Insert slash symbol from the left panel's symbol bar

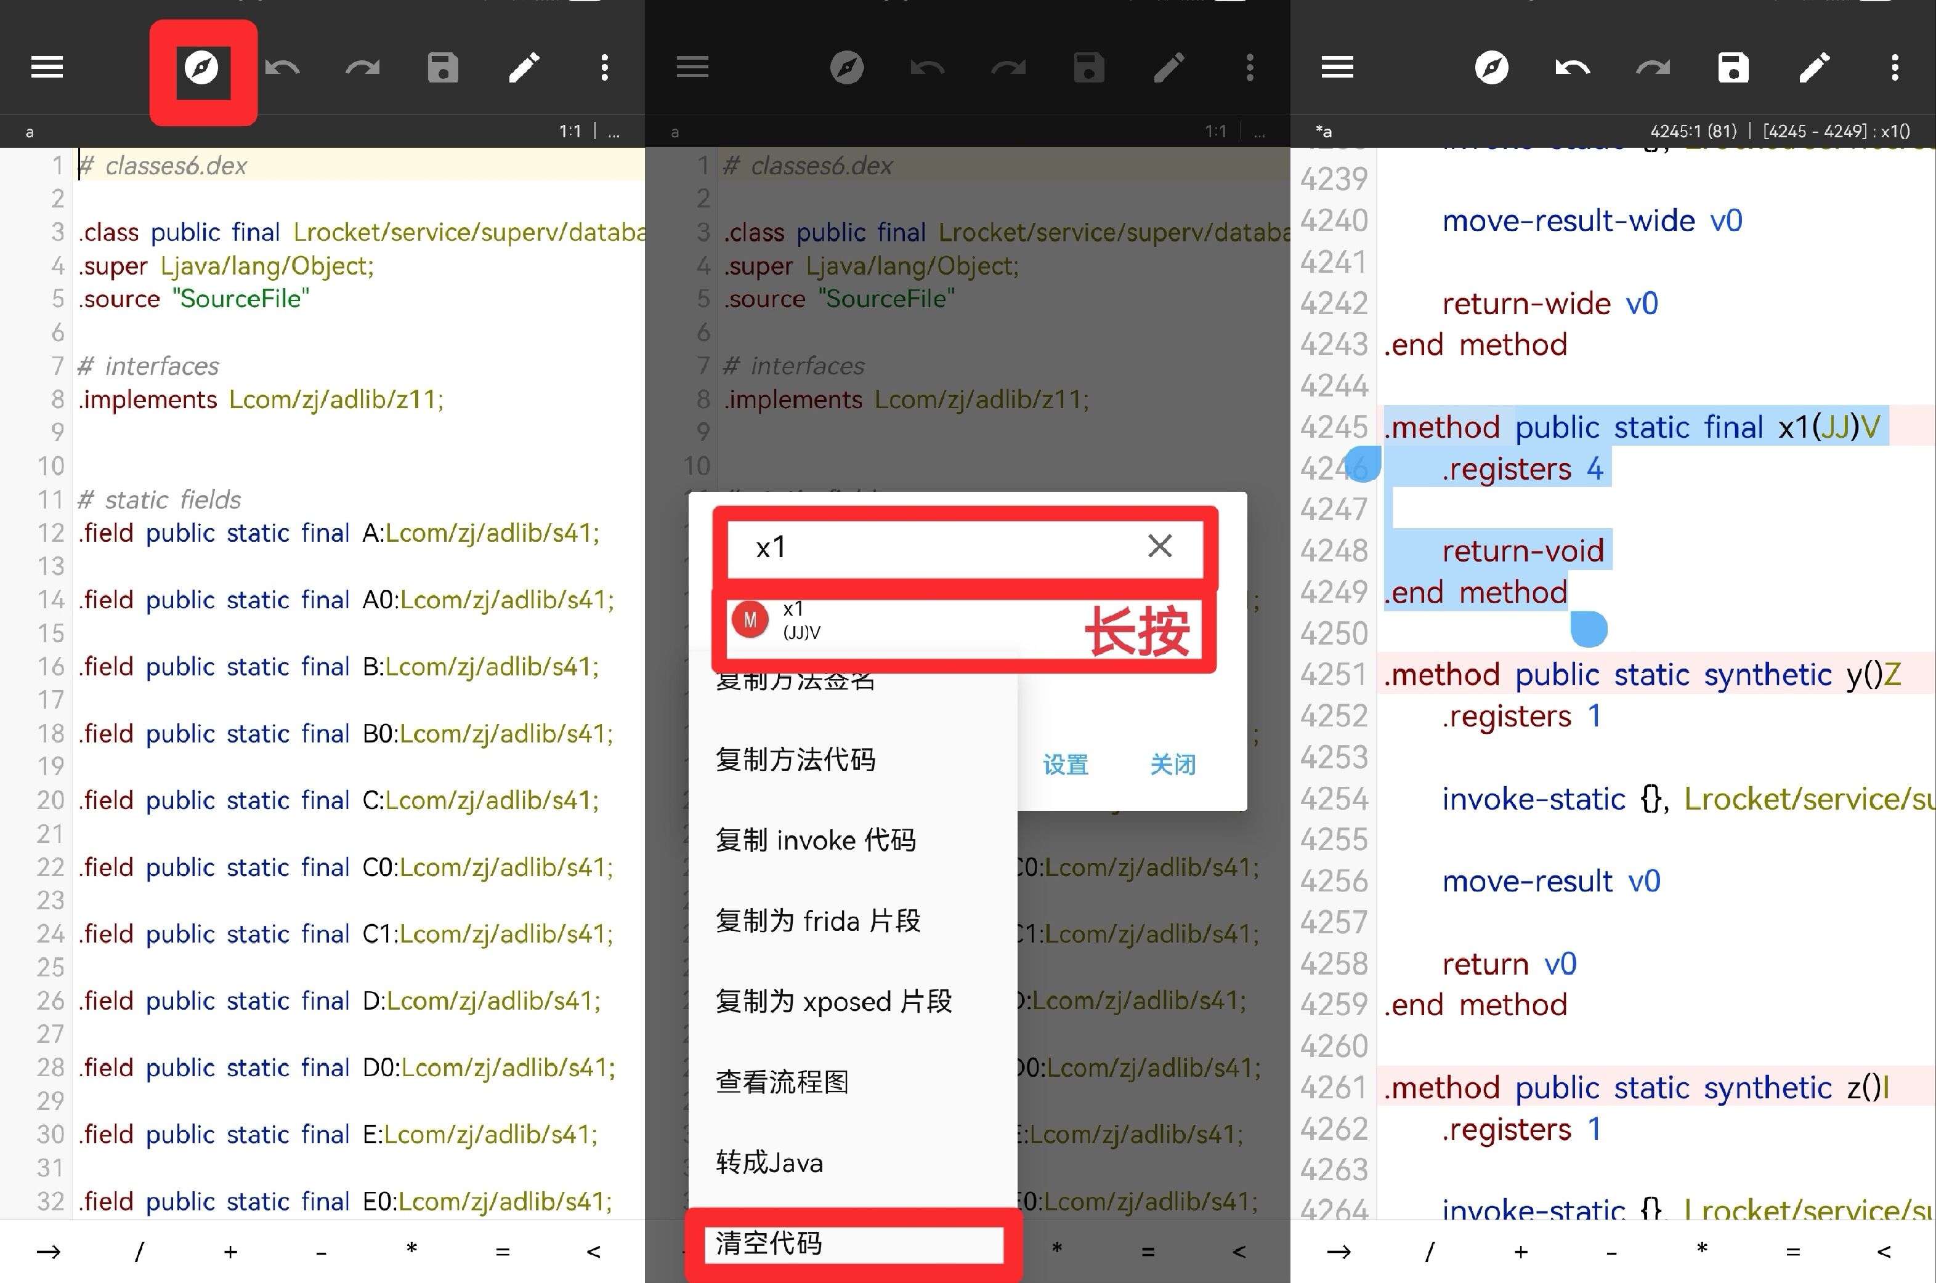click(x=140, y=1251)
